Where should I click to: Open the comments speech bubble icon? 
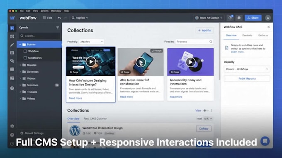point(239,18)
